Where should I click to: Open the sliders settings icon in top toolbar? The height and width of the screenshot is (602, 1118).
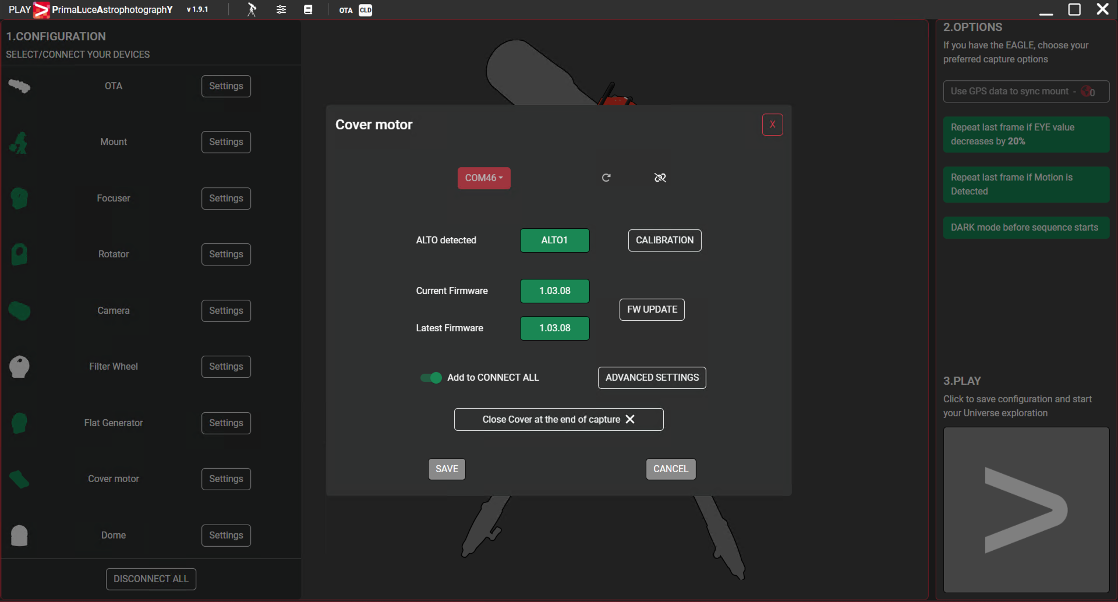(x=281, y=9)
